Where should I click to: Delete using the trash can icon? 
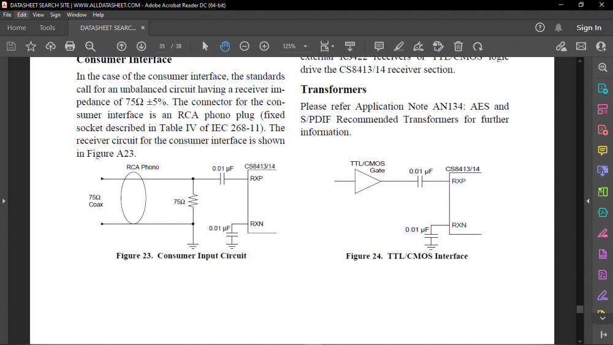click(x=458, y=46)
